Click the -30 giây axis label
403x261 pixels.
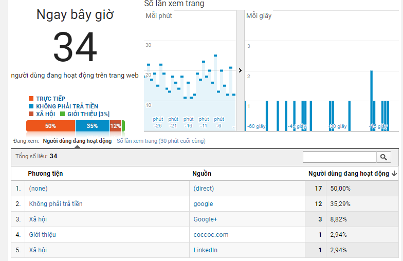click(x=338, y=126)
